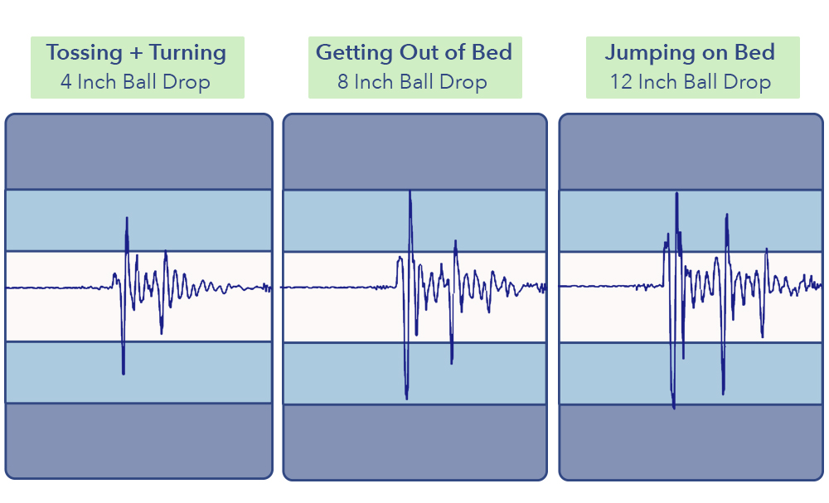829x503 pixels.
Task: Click the 12 Inch Ball Drop subtitle
Action: [x=691, y=82]
